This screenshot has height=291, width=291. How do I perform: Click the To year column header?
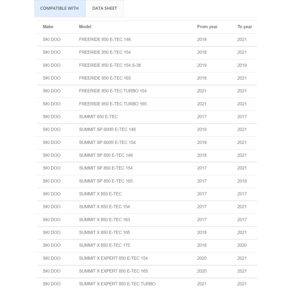(x=245, y=27)
